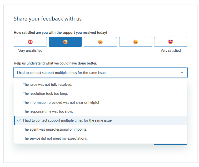Click the "Share your feedback with us" heading
Screen dimensions: 199x167
coord(48,19)
